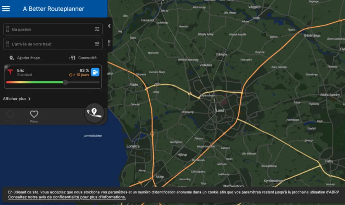Open saved Plans heart icon
This screenshot has width=345, height=205.
coord(34,116)
